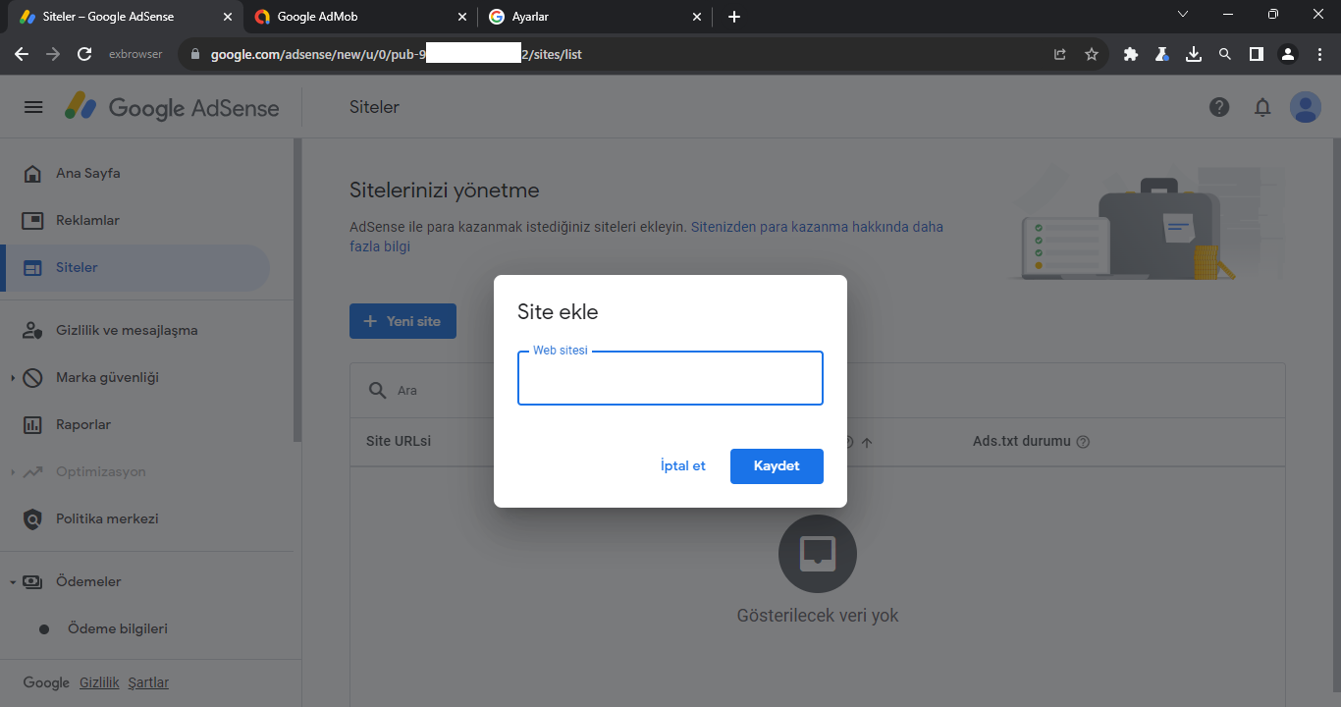Open the Help question mark icon
The image size is (1341, 707).
(x=1219, y=107)
